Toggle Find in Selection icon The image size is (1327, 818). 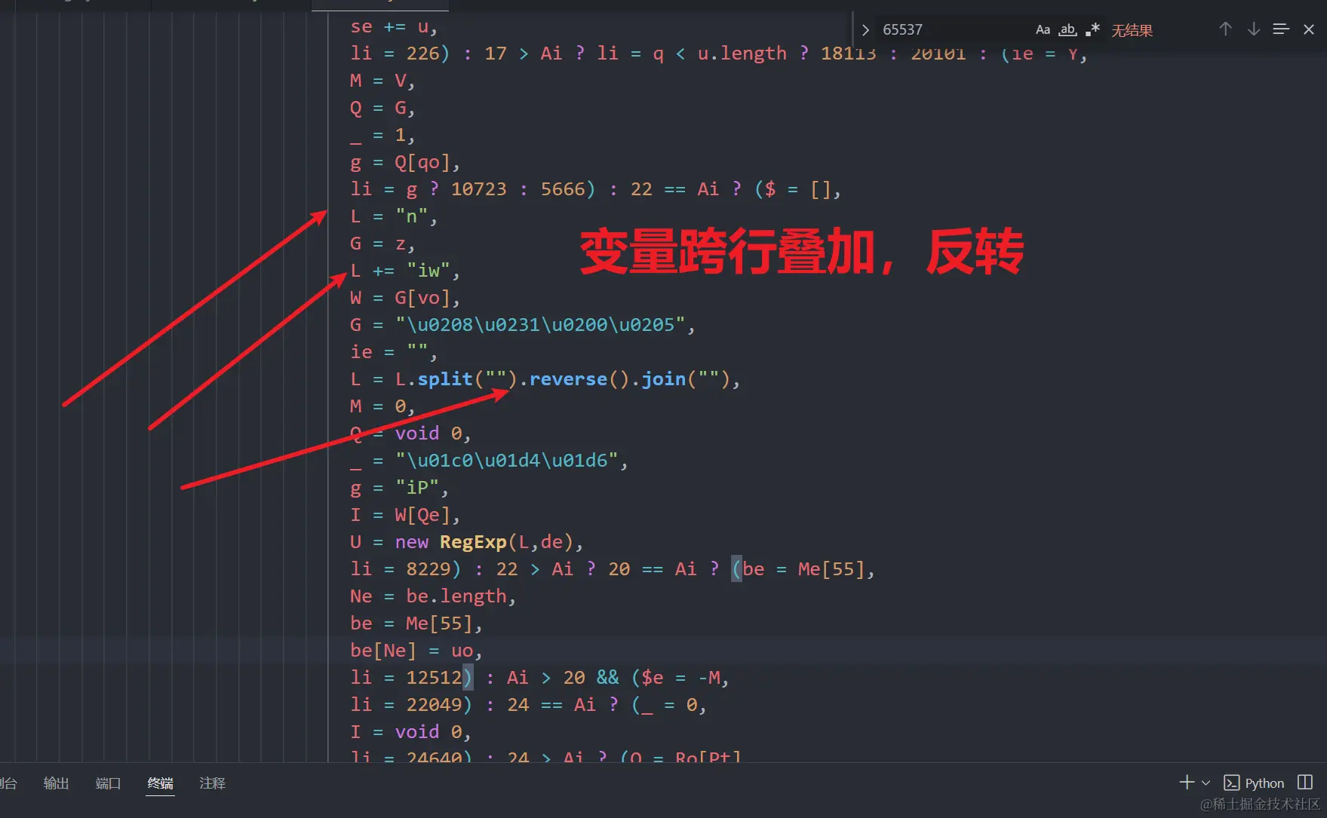coord(1281,29)
